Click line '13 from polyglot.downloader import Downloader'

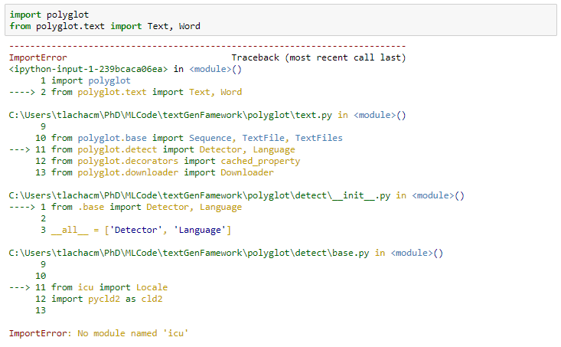pos(154,172)
